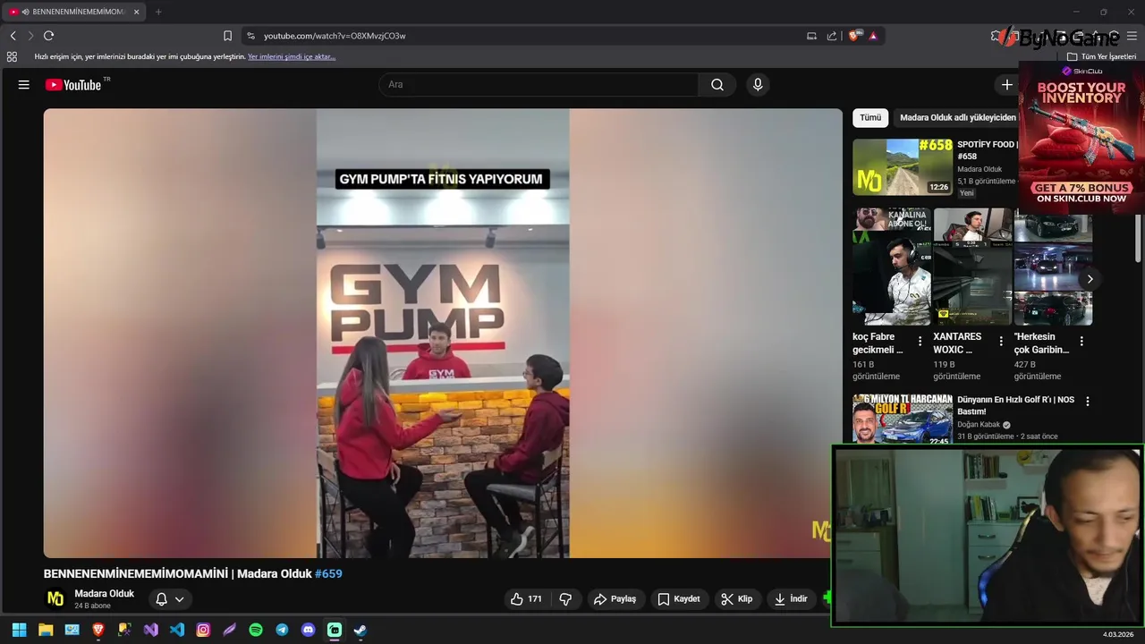Image resolution: width=1145 pixels, height=644 pixels.
Task: Like the video with thumbs up
Action: coord(525,599)
